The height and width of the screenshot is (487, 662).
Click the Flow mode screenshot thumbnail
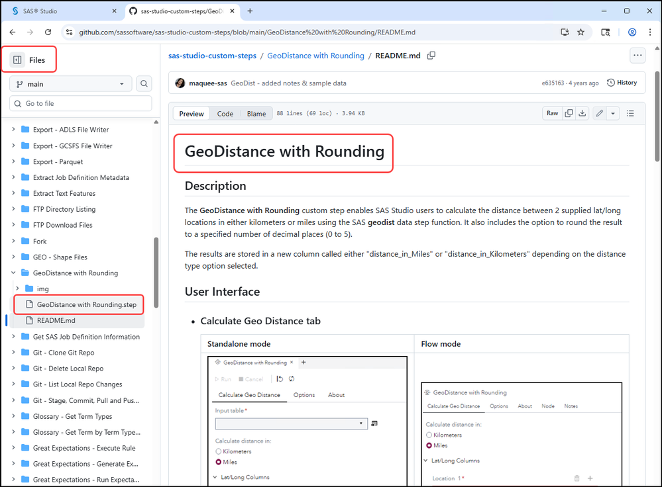522,434
